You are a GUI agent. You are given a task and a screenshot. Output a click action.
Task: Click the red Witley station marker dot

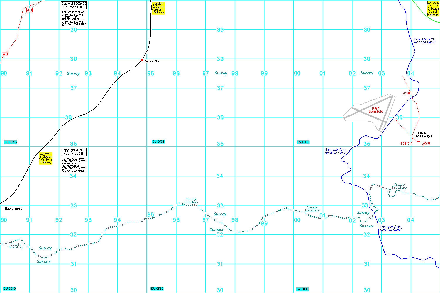click(142, 60)
